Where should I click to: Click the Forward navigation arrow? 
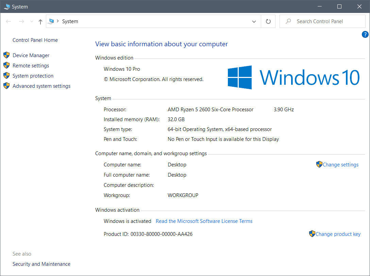pyautogui.click(x=21, y=21)
